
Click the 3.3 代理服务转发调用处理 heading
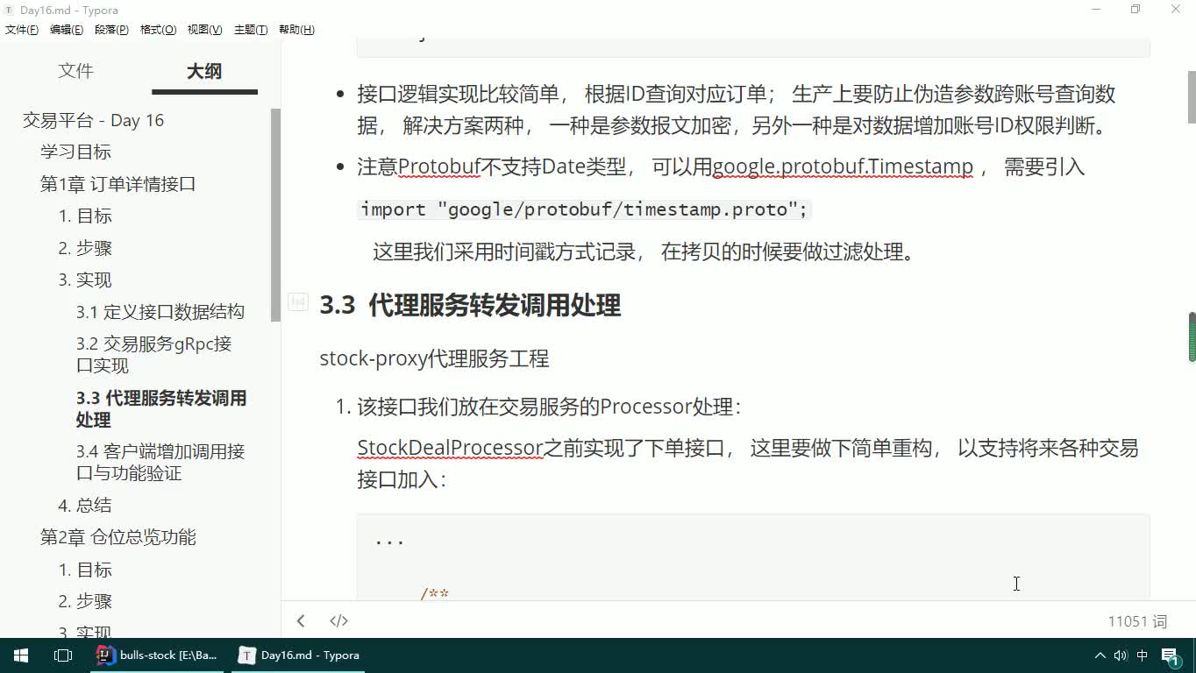coord(470,305)
